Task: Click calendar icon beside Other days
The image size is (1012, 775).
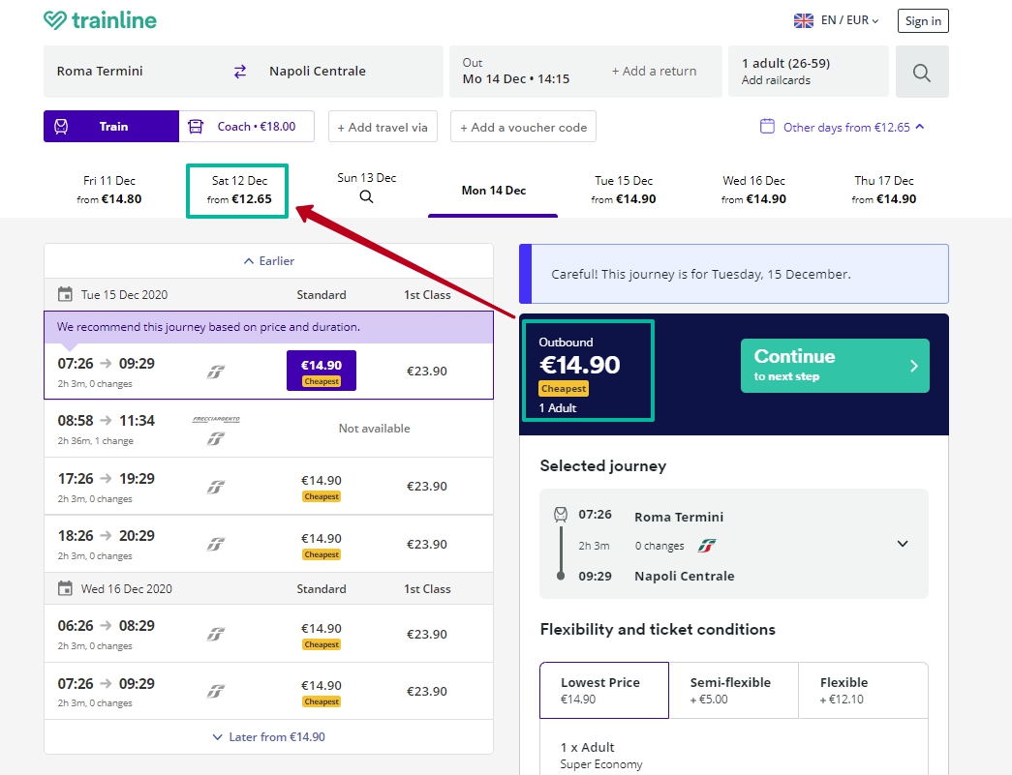Action: 767,127
